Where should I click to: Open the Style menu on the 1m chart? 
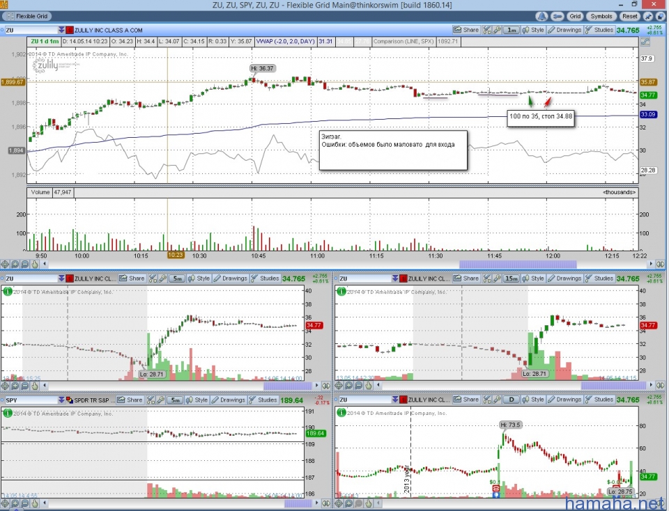point(533,30)
